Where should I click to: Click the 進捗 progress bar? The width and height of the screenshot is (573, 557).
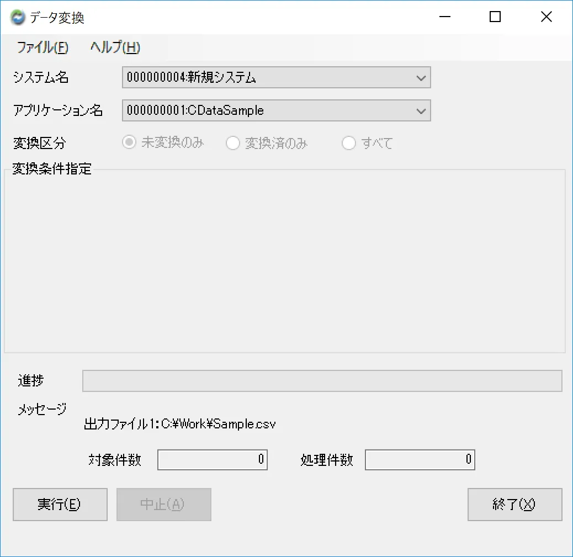[x=322, y=380]
